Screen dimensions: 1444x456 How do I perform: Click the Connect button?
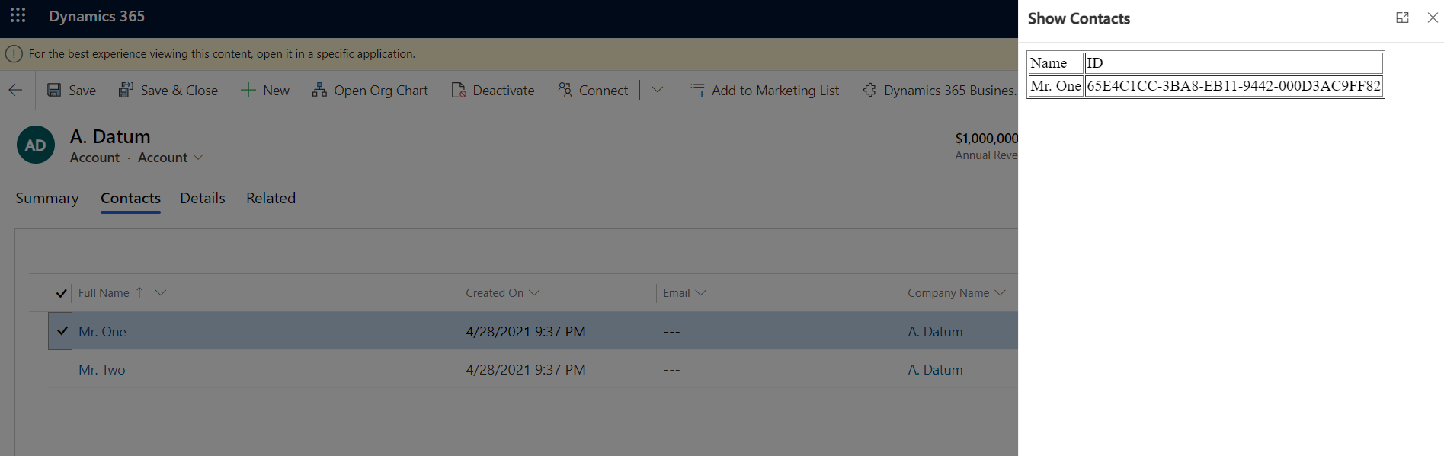(593, 90)
